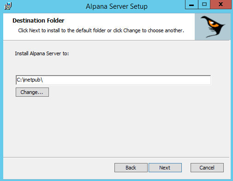This screenshot has width=233, height=181.
Task: Cancel the Alpana Server setup
Action: click(207, 168)
